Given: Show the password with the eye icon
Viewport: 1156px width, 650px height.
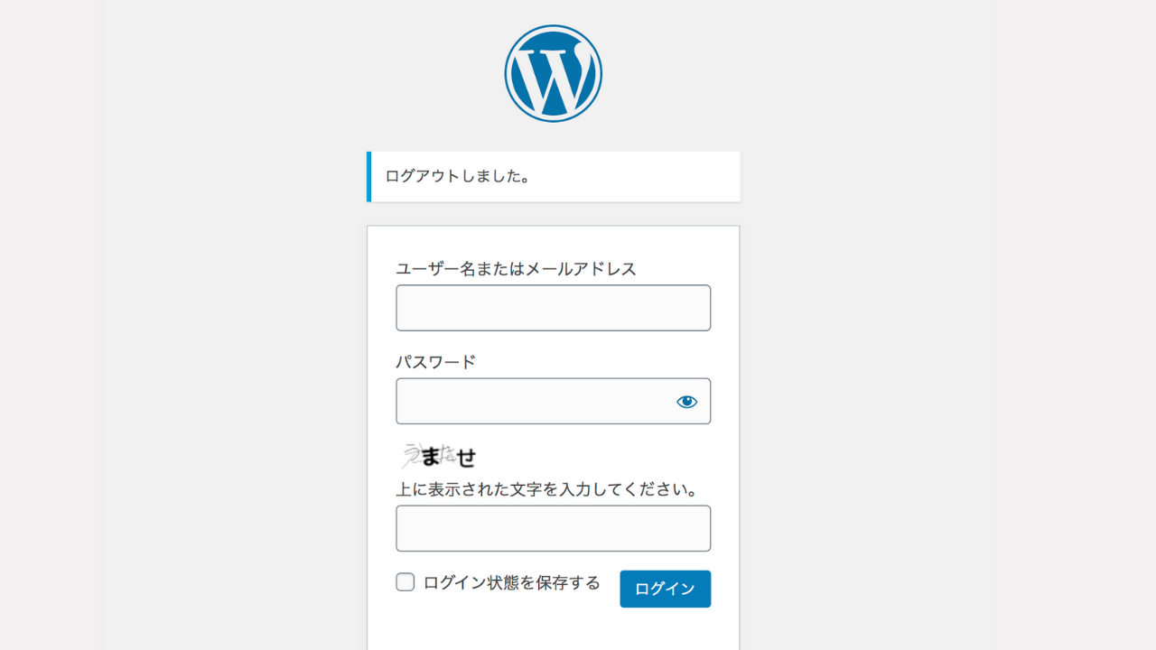Looking at the screenshot, I should (x=687, y=402).
